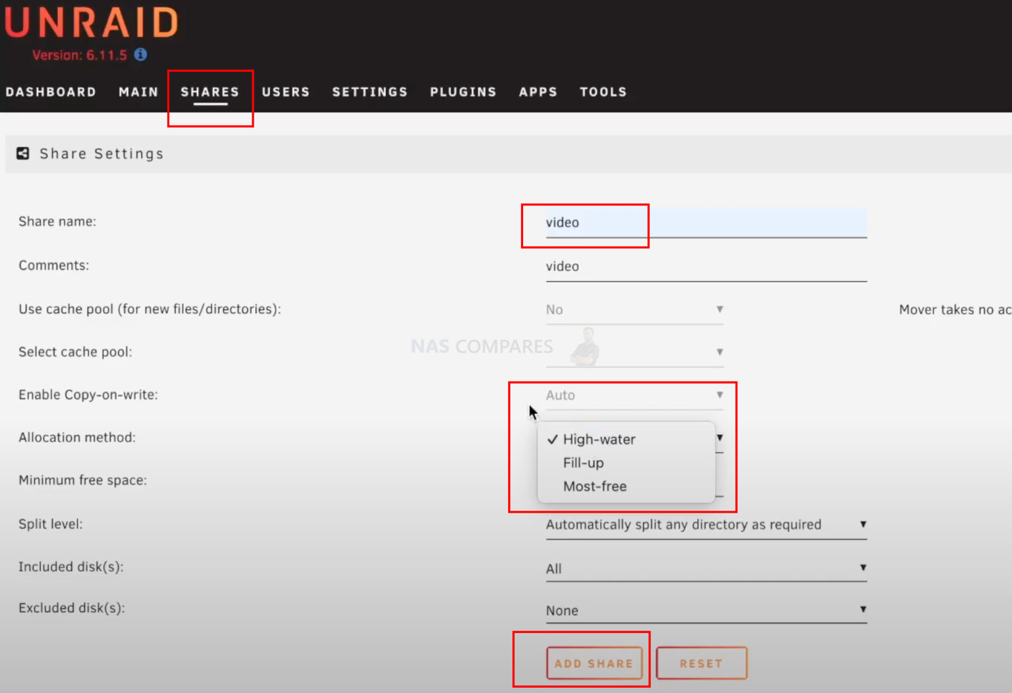The width and height of the screenshot is (1012, 693).
Task: Open the SETTINGS page
Action: coord(370,91)
